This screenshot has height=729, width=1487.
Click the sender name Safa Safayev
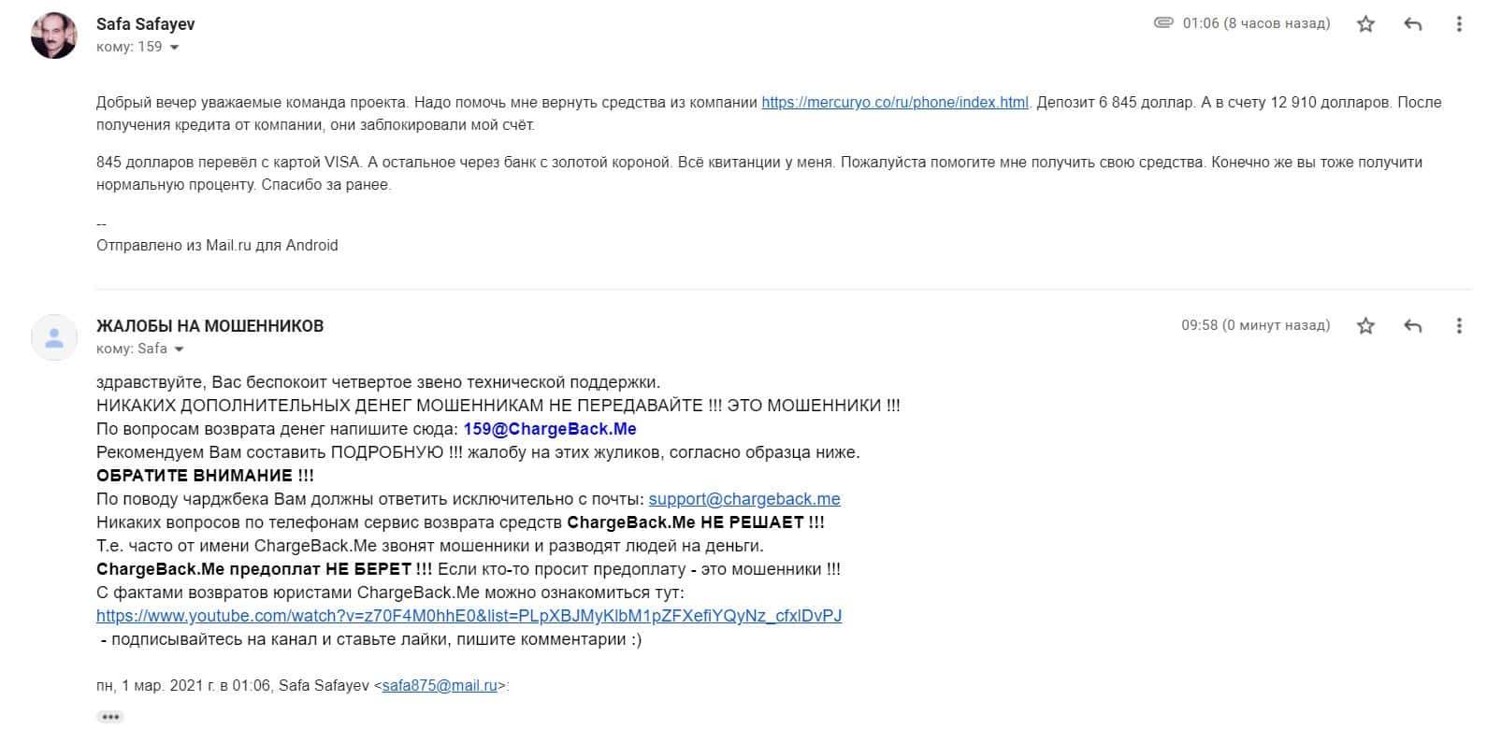[146, 24]
